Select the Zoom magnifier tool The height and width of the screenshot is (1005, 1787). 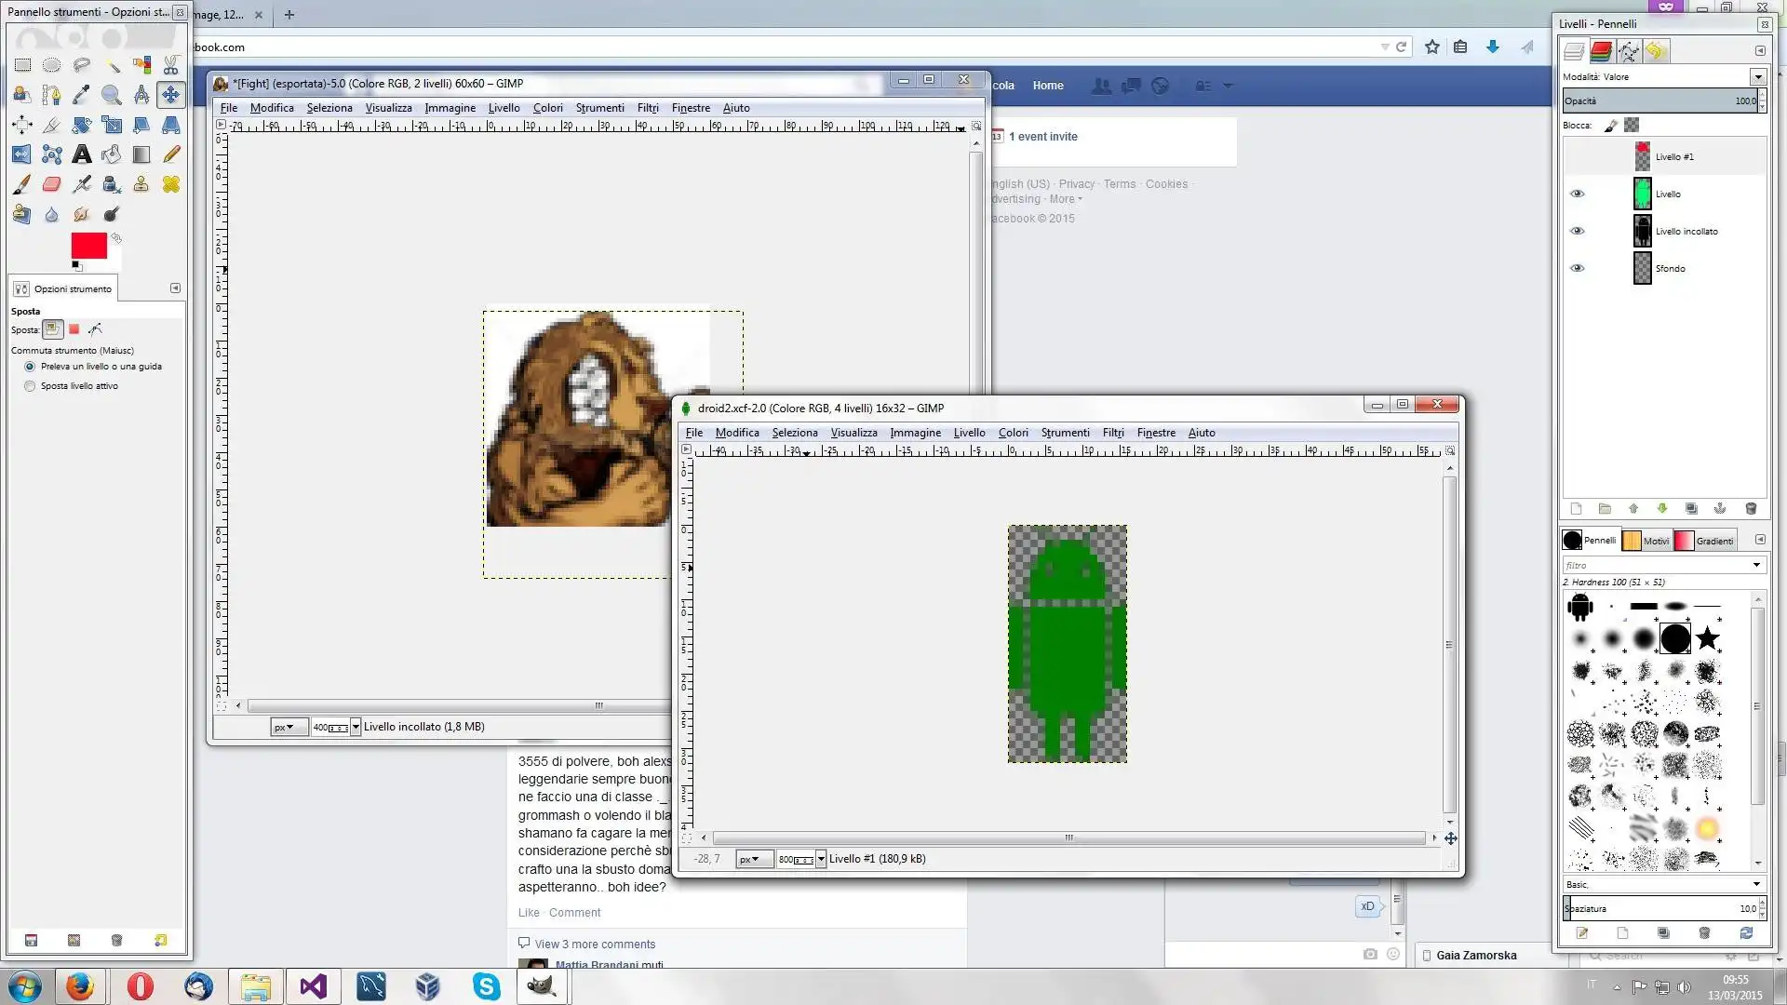(x=112, y=95)
